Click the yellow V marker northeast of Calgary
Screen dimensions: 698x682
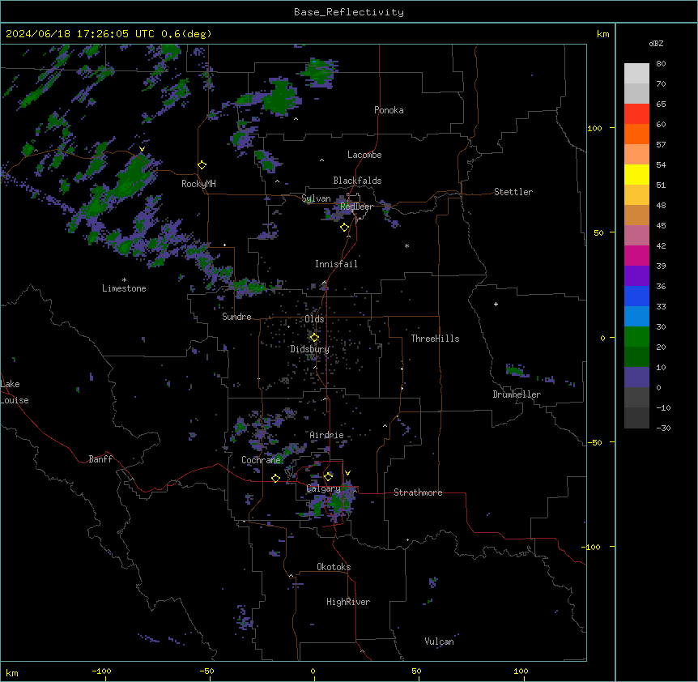point(347,473)
